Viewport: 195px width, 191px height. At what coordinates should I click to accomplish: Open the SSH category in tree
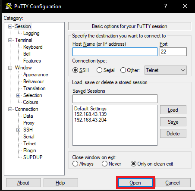[28, 130]
